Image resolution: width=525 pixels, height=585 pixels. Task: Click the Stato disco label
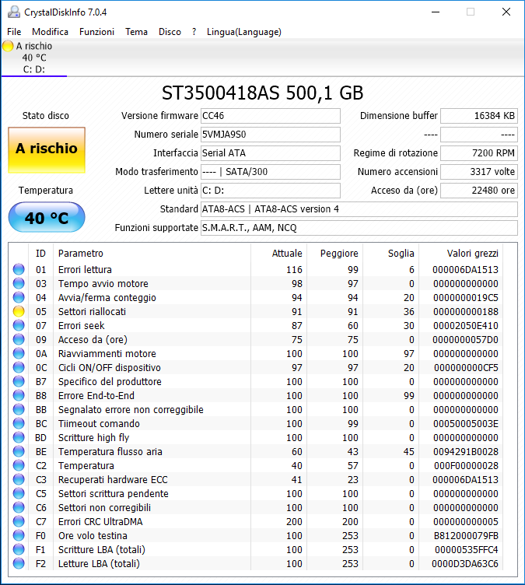46,116
